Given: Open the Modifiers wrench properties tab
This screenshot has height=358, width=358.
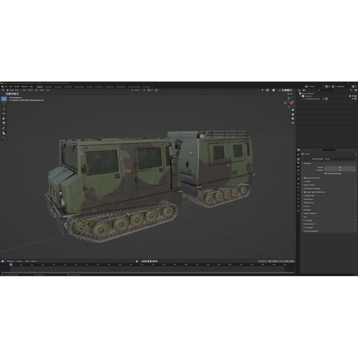Looking at the screenshot, I should click(x=298, y=188).
